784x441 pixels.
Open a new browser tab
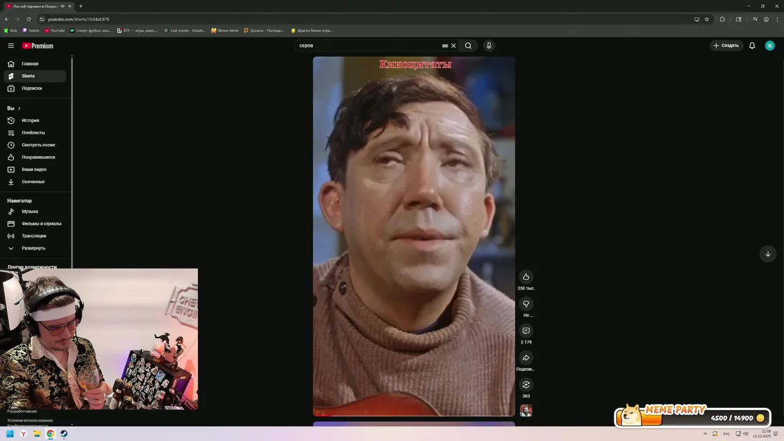coord(81,6)
